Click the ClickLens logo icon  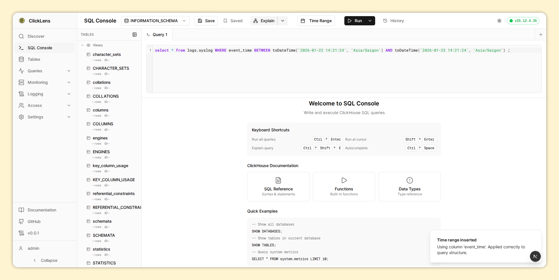[22, 20]
